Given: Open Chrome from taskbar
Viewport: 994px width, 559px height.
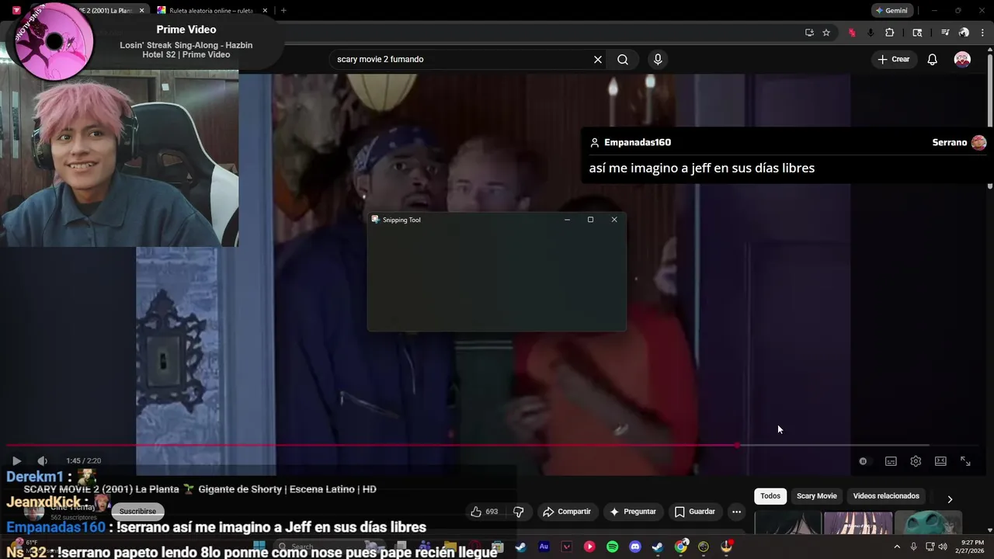Looking at the screenshot, I should (x=681, y=547).
